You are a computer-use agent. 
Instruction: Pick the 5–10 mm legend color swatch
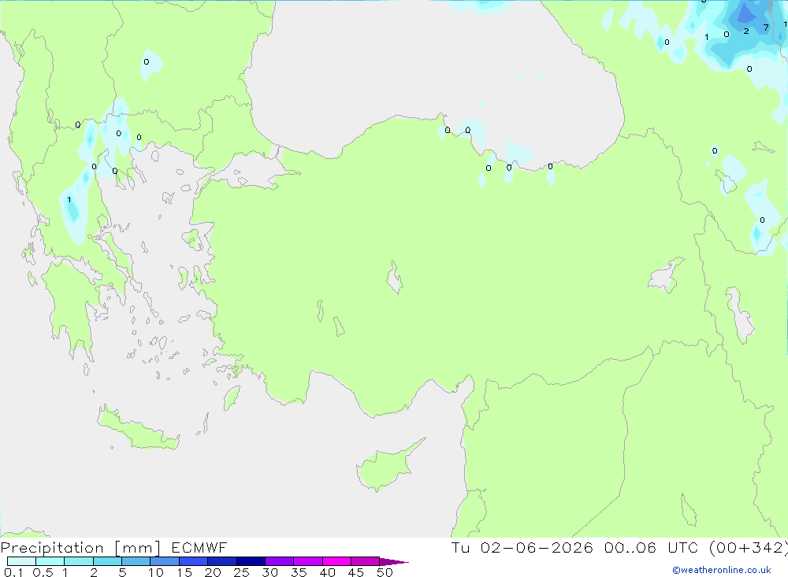[x=136, y=561]
